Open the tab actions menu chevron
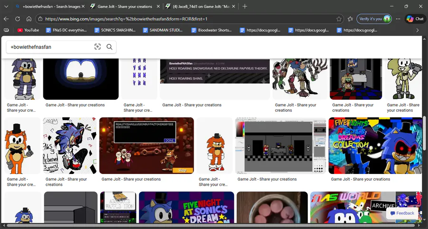 (x=6, y=6)
